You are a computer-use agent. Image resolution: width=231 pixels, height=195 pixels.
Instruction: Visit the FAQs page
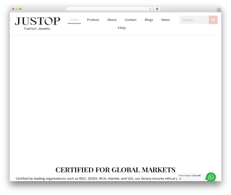coord(122,28)
